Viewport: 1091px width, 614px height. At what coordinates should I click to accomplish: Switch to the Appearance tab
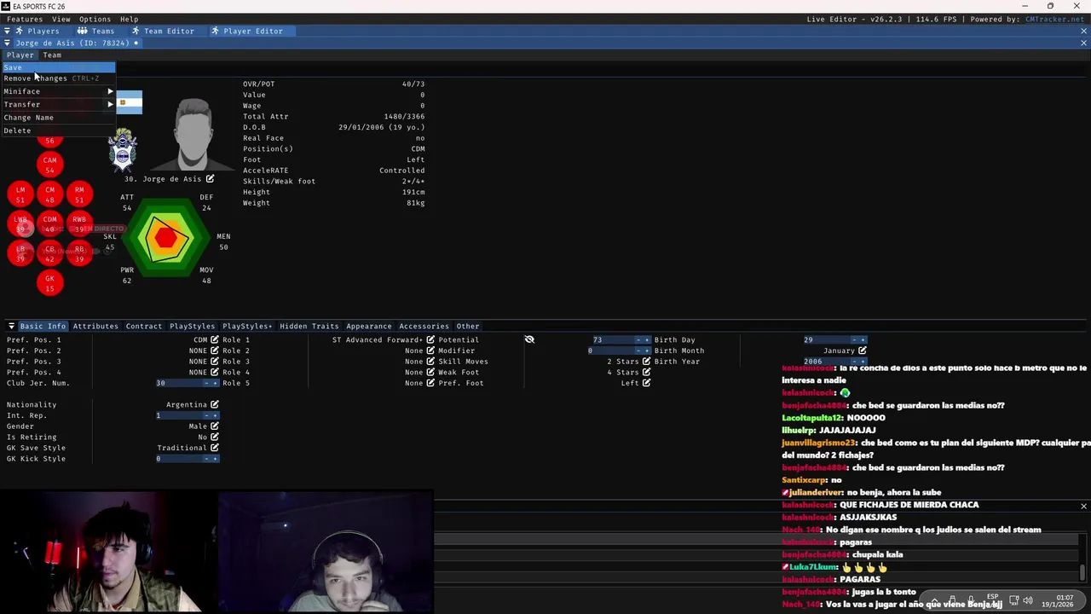(369, 327)
